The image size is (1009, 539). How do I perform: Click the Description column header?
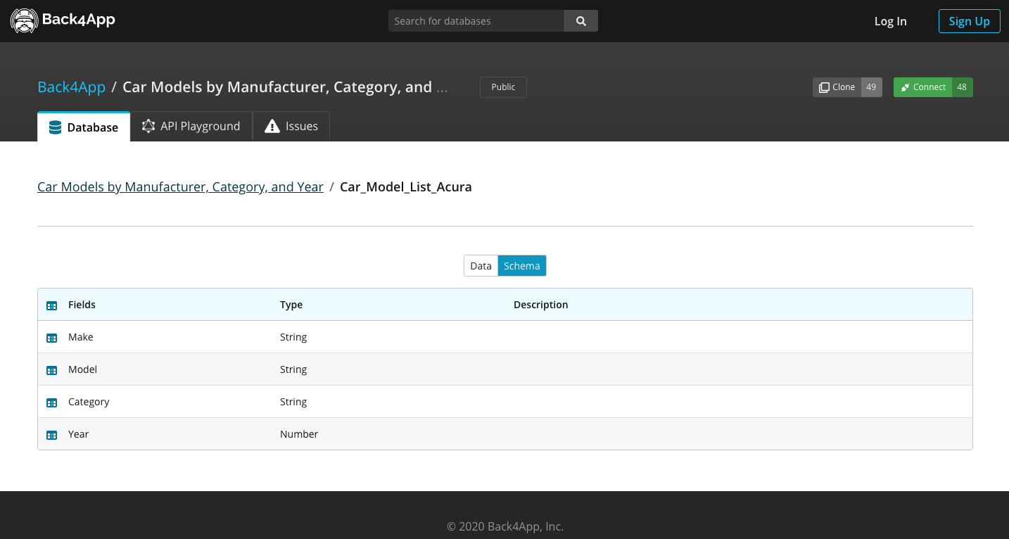pos(540,305)
